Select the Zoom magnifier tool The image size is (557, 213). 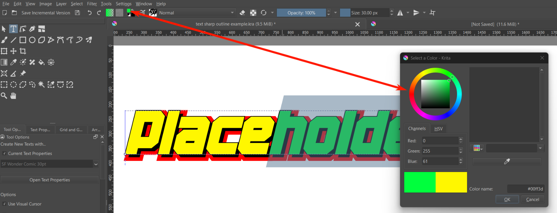tap(4, 96)
